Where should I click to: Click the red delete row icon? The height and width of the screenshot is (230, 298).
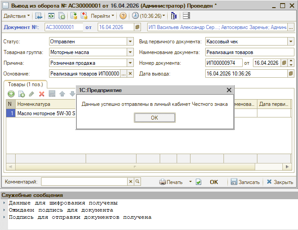tap(41, 94)
